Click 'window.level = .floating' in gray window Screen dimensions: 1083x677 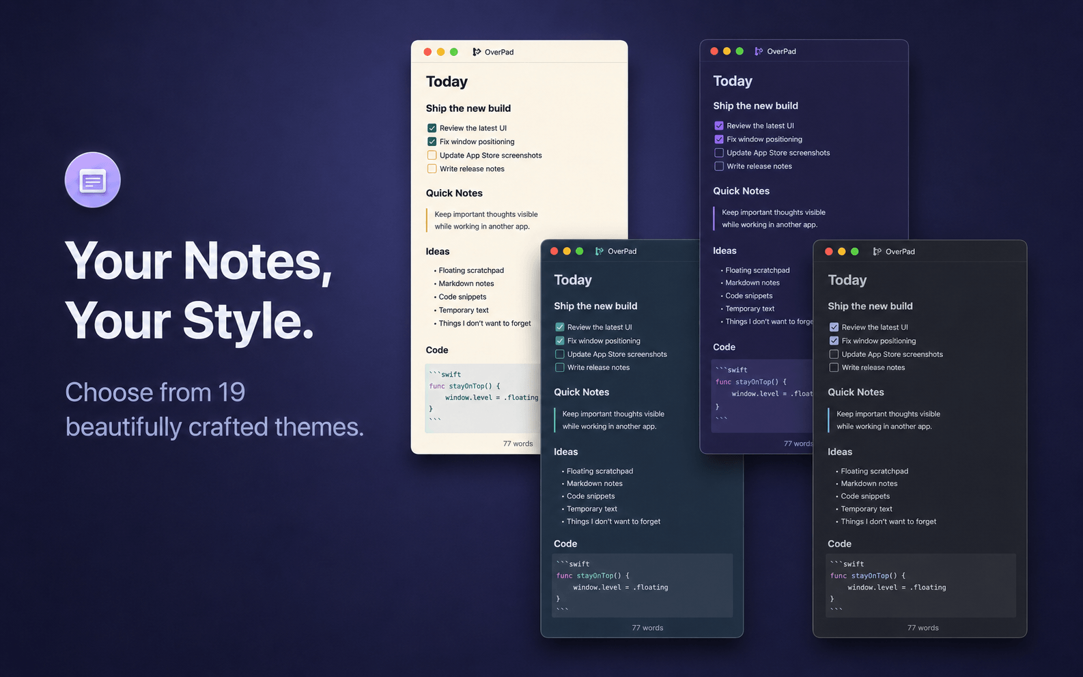tap(897, 587)
